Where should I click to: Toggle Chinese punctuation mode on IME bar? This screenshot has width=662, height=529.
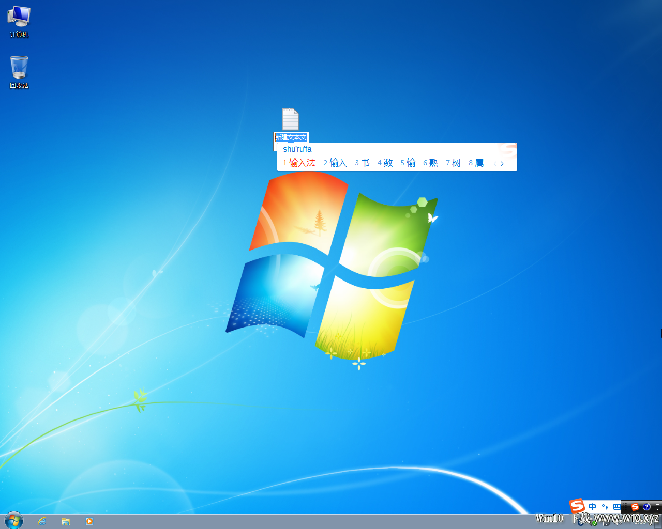pyautogui.click(x=605, y=507)
